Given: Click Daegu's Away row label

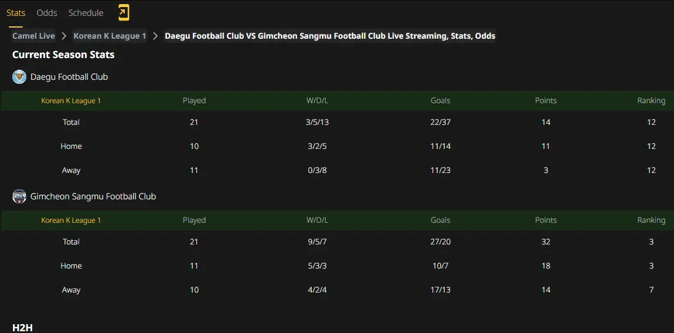Looking at the screenshot, I should click(x=71, y=171).
